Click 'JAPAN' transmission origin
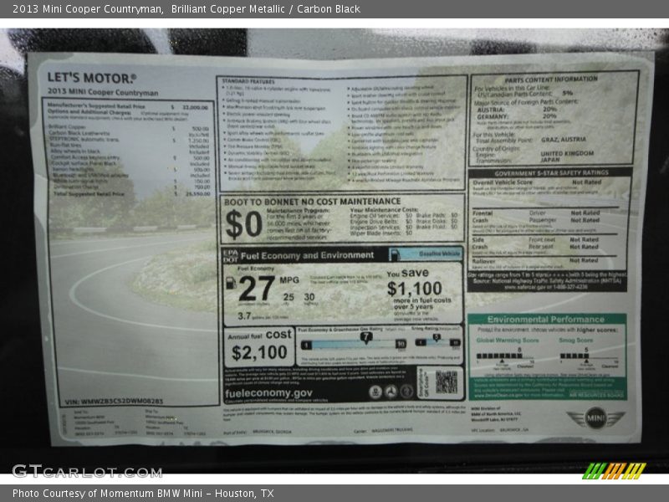The width and height of the screenshot is (669, 502). click(550, 160)
